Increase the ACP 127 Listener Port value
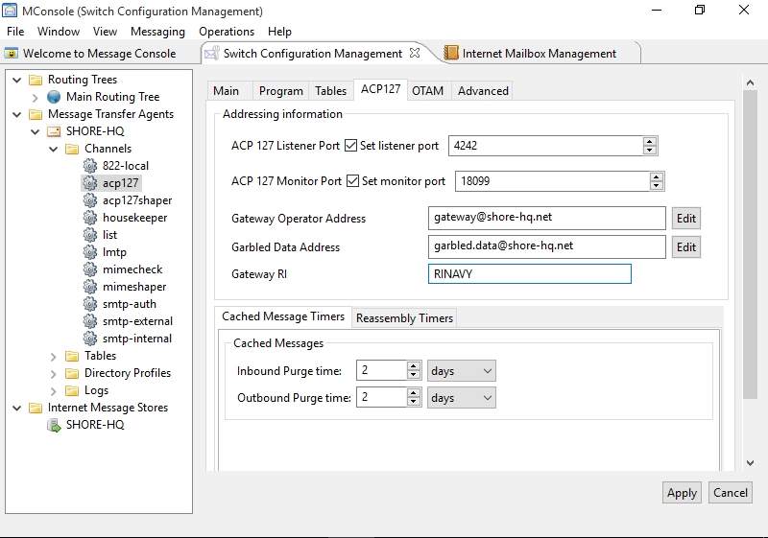This screenshot has width=768, height=538. (x=650, y=142)
